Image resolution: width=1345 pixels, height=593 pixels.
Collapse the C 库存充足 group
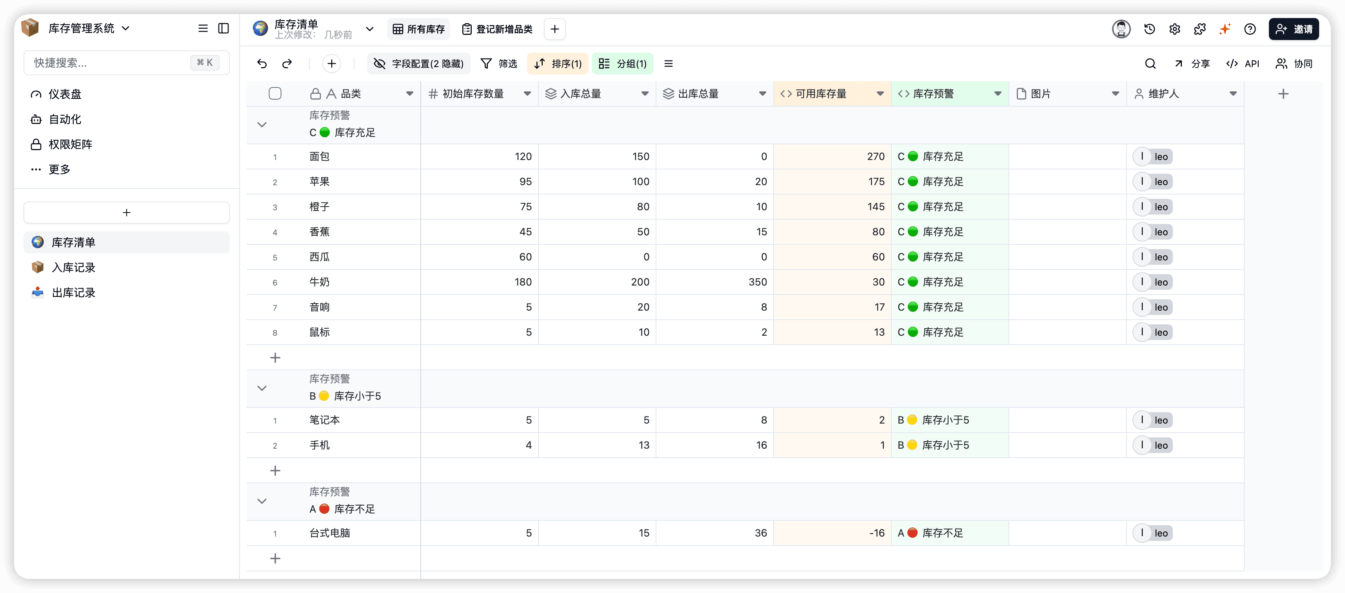point(262,125)
